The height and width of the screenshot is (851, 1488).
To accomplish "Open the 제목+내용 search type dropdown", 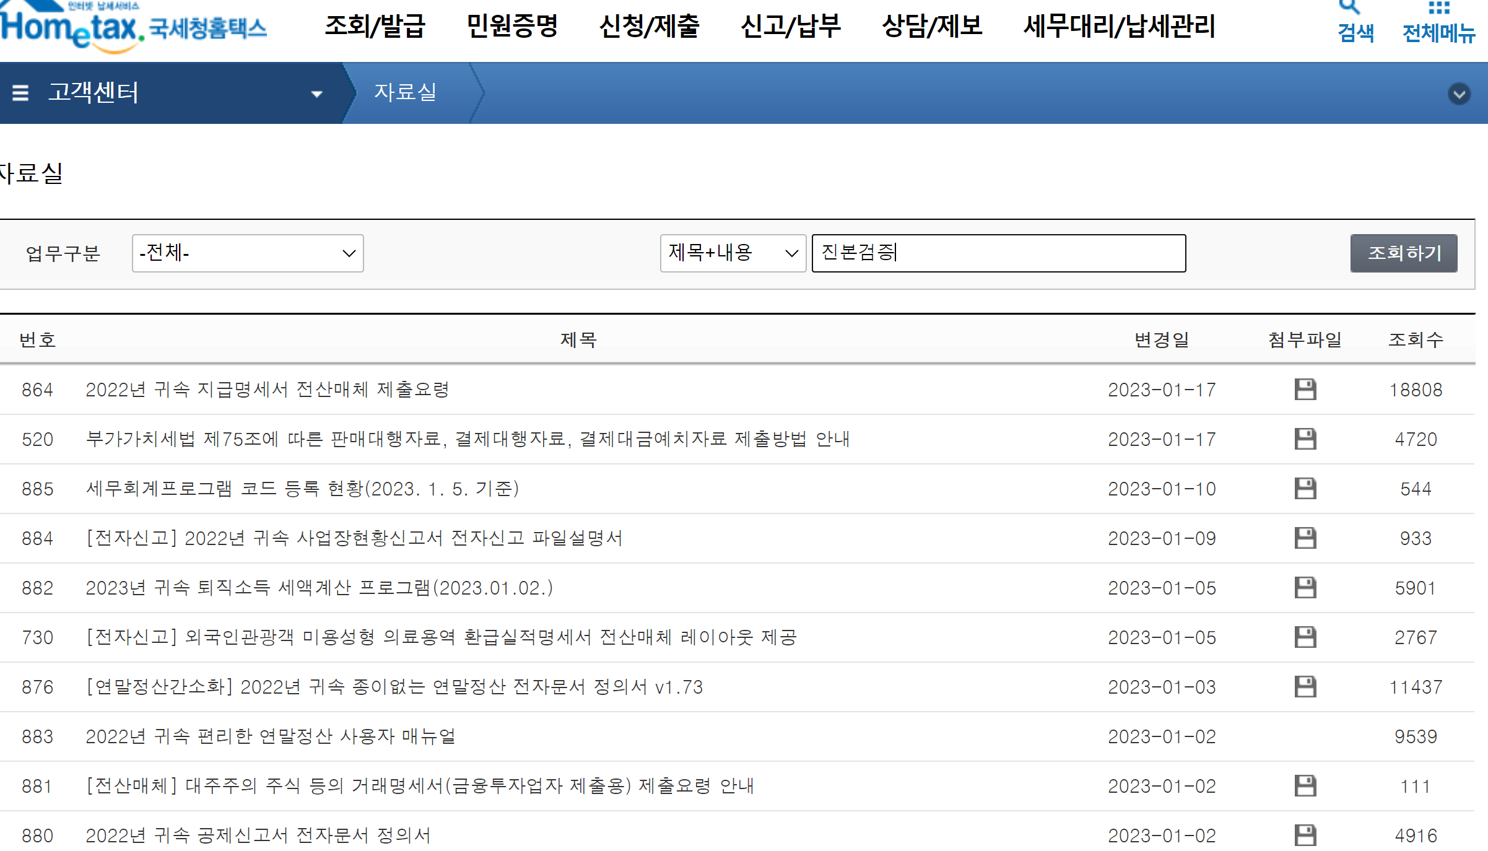I will (x=733, y=253).
